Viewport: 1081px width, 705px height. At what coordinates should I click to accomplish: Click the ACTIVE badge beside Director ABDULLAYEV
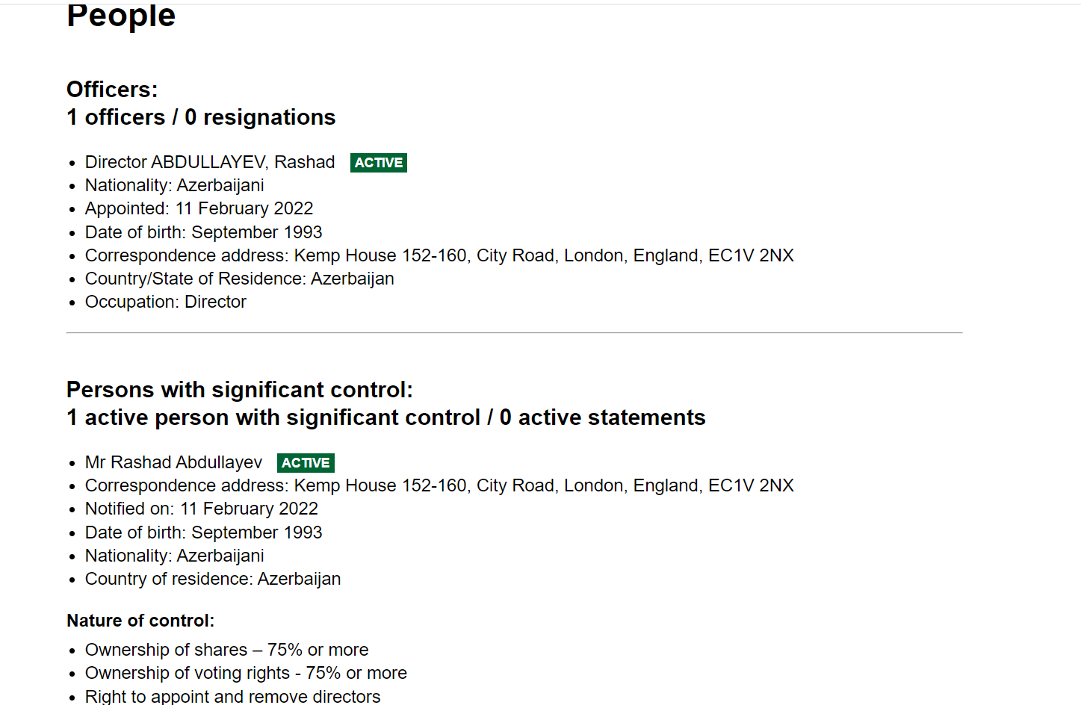click(x=378, y=163)
